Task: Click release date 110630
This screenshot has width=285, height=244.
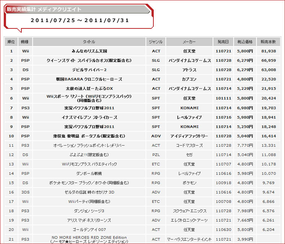Action: click(x=223, y=230)
